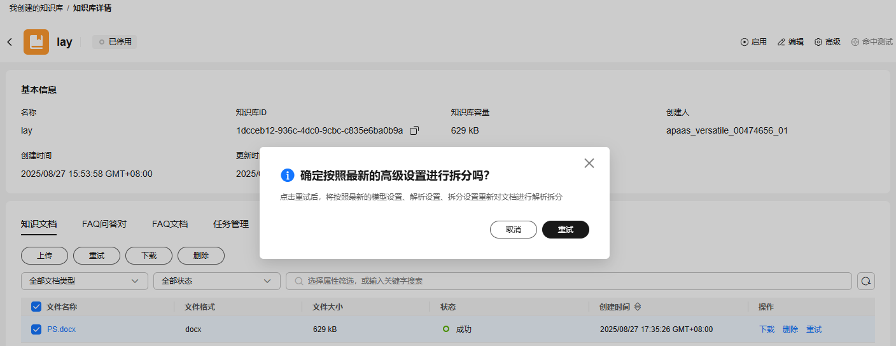This screenshot has height=346, width=896.
Task: Open 编辑 to edit the knowledge base
Action: point(790,42)
